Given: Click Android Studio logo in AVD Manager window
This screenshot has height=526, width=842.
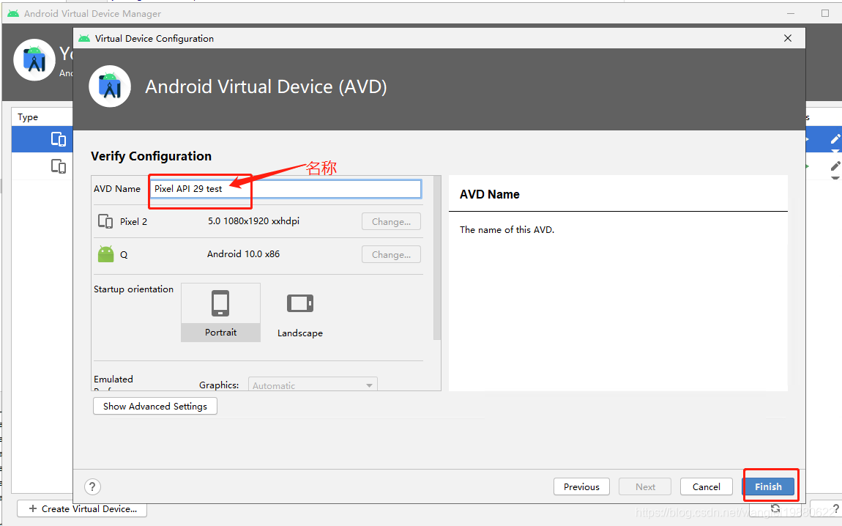Looking at the screenshot, I should pyautogui.click(x=34, y=60).
